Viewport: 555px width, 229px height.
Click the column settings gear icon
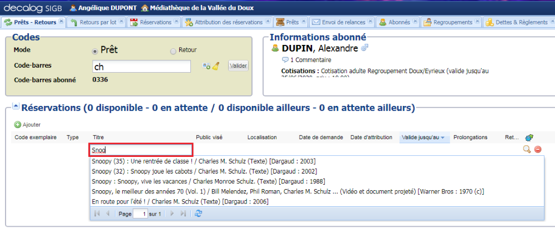[529, 138]
